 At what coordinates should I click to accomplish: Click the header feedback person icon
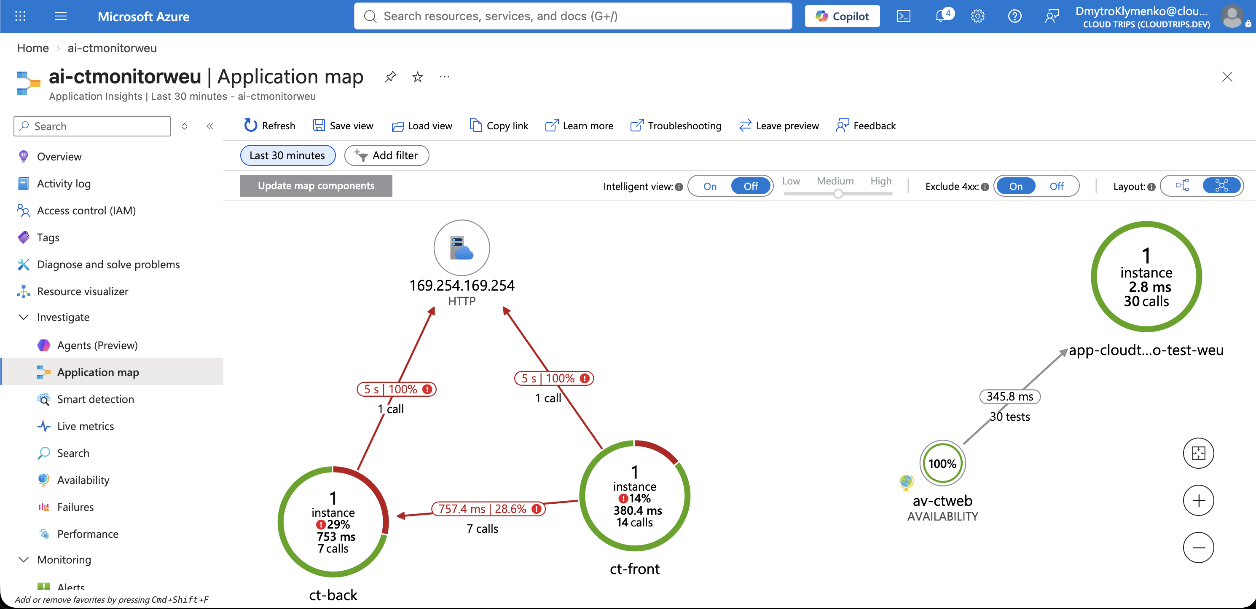(1052, 16)
